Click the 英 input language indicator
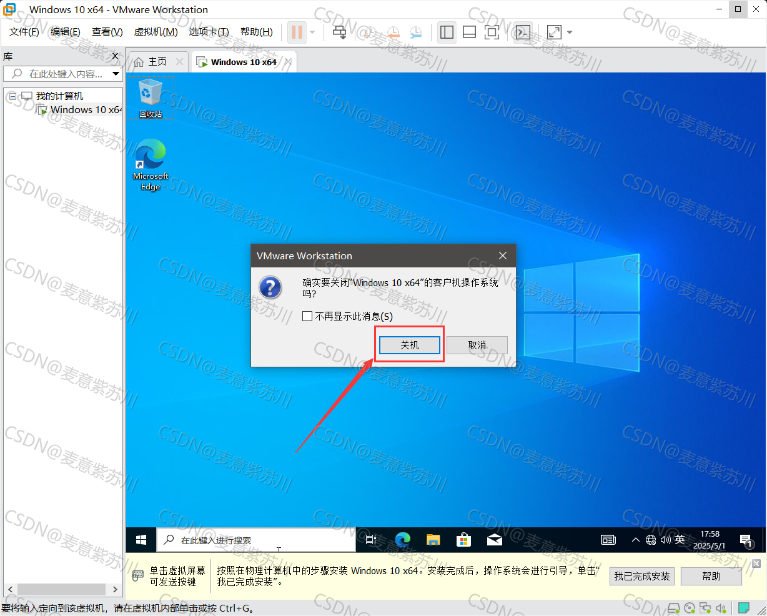767x616 pixels. [680, 540]
